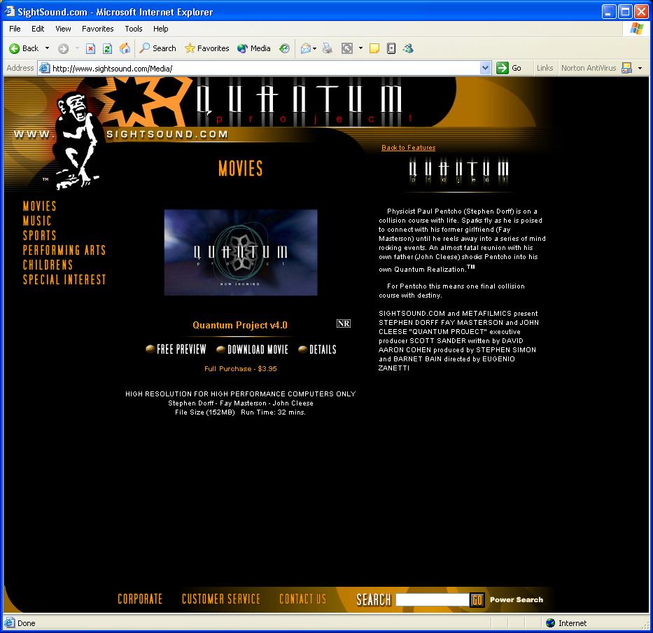
Task: Open the CORPORATE footer link
Action: (x=140, y=599)
